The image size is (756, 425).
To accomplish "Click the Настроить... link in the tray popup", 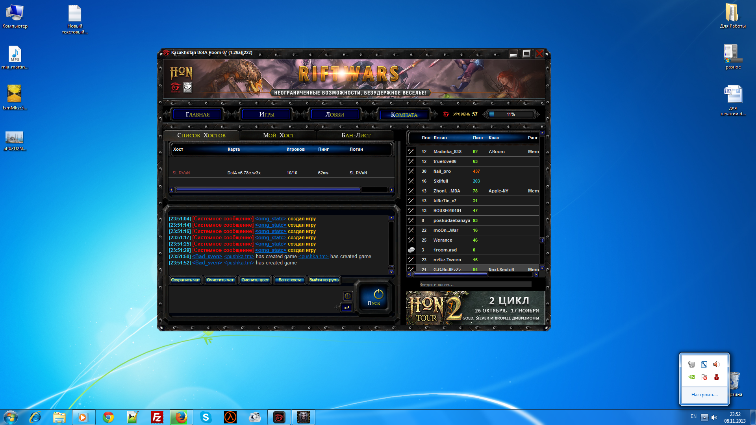I will [704, 395].
